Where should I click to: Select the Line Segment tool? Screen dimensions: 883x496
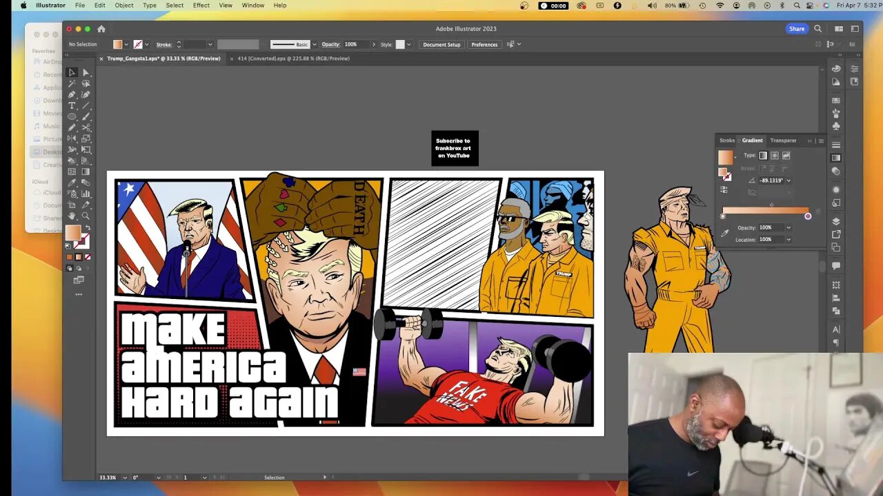point(86,105)
